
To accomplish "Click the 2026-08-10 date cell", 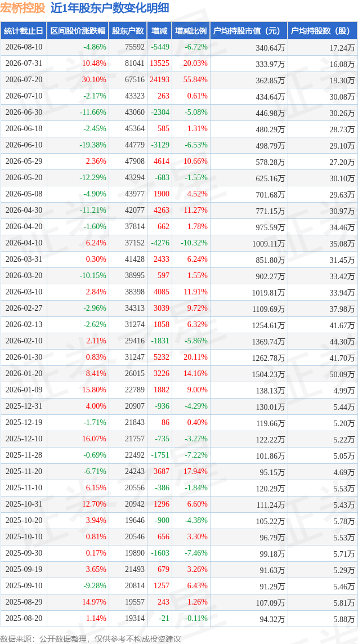I will [x=24, y=47].
